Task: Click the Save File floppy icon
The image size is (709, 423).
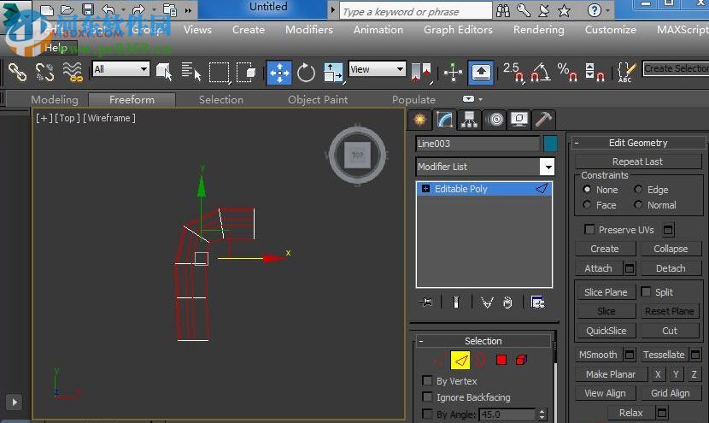Action: 88,9
